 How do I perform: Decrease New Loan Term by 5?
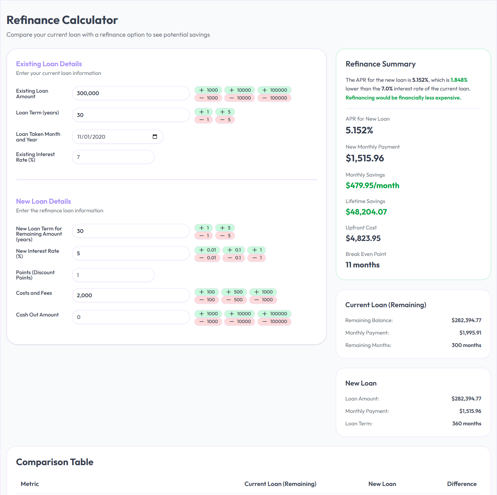pos(225,235)
